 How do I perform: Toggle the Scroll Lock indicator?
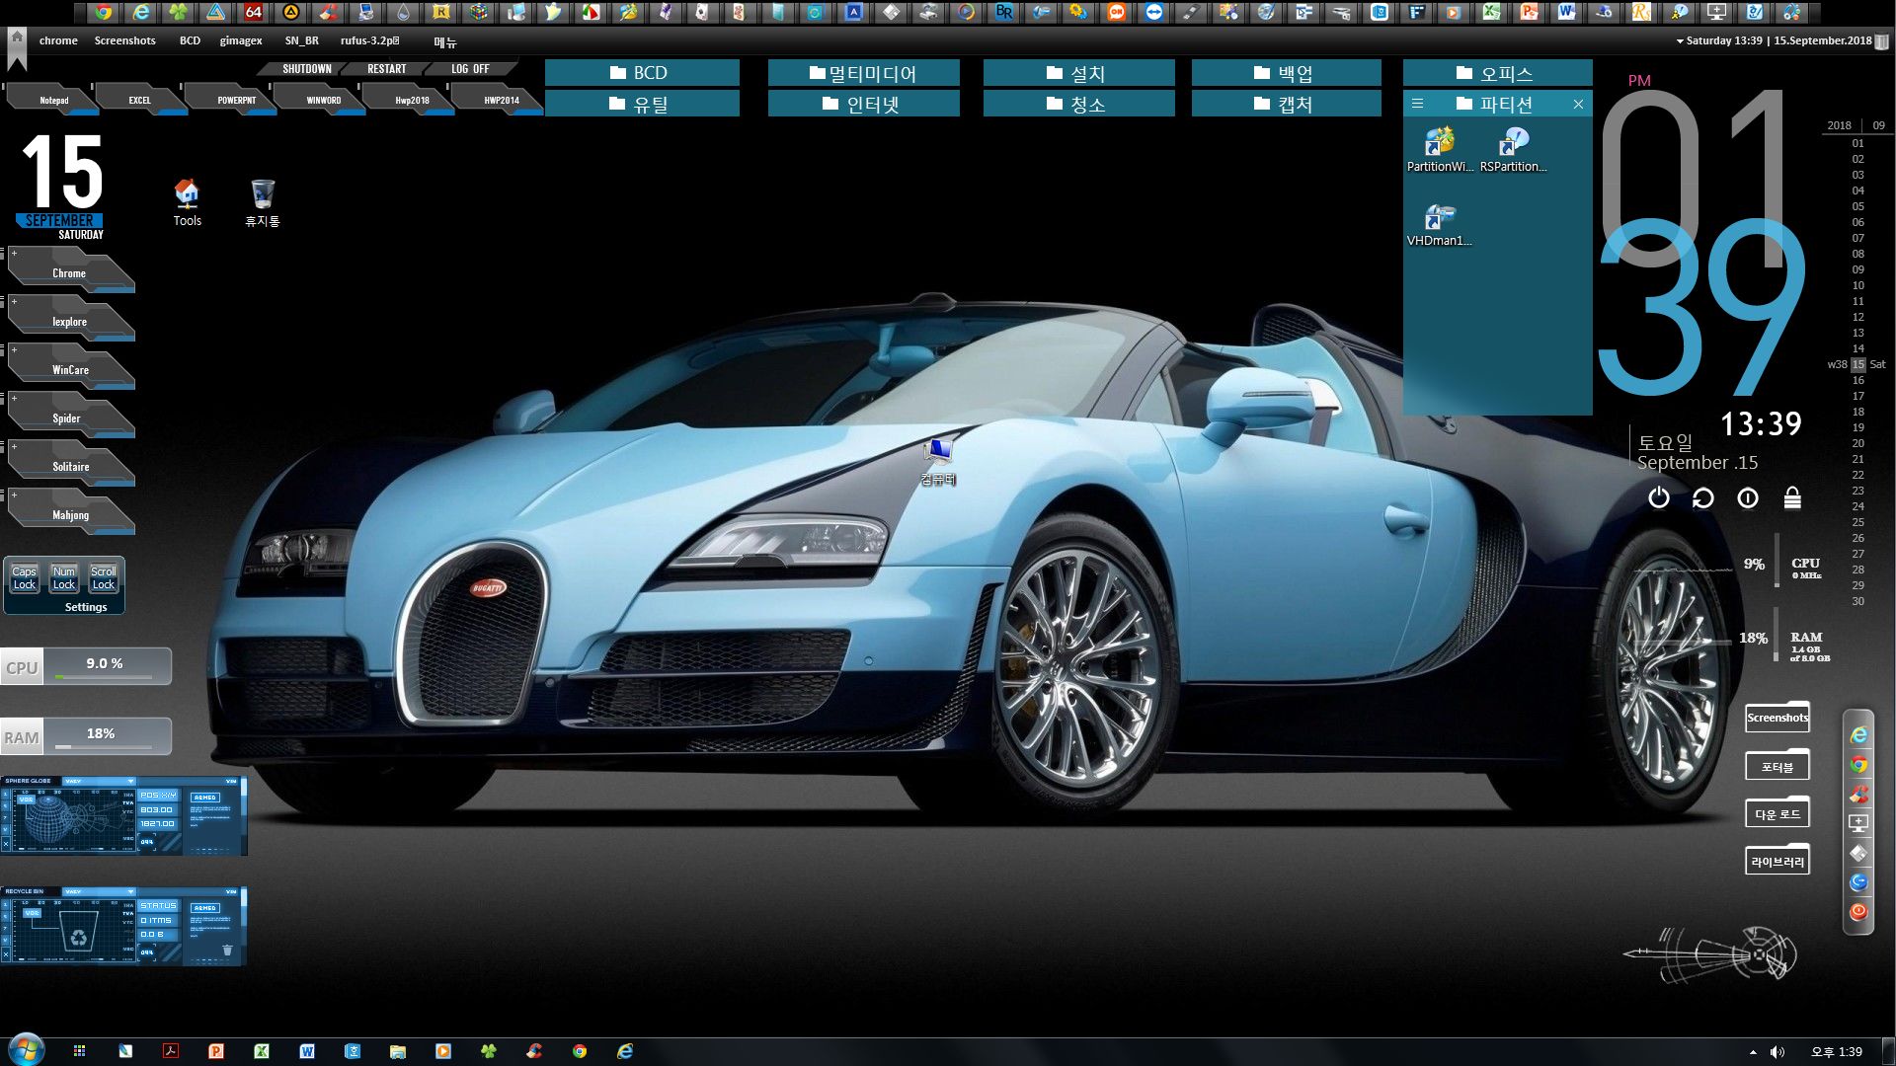click(104, 578)
